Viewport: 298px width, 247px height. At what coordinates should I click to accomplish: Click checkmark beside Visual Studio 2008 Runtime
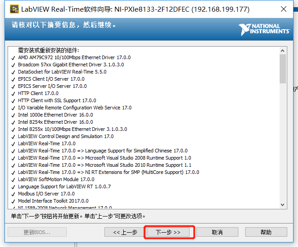coord(13,158)
